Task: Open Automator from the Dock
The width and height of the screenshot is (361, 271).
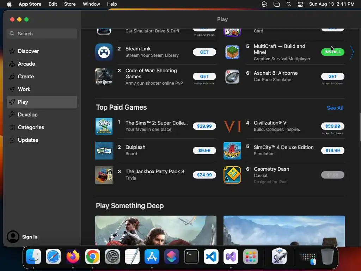Action: click(279, 256)
